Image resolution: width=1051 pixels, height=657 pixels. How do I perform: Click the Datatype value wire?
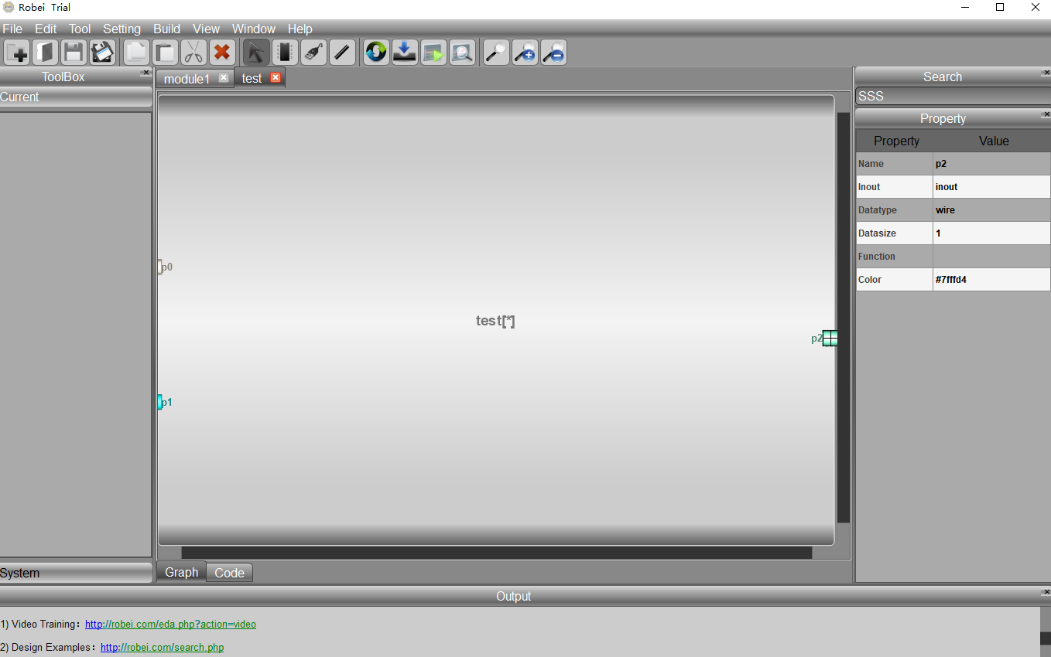point(991,210)
